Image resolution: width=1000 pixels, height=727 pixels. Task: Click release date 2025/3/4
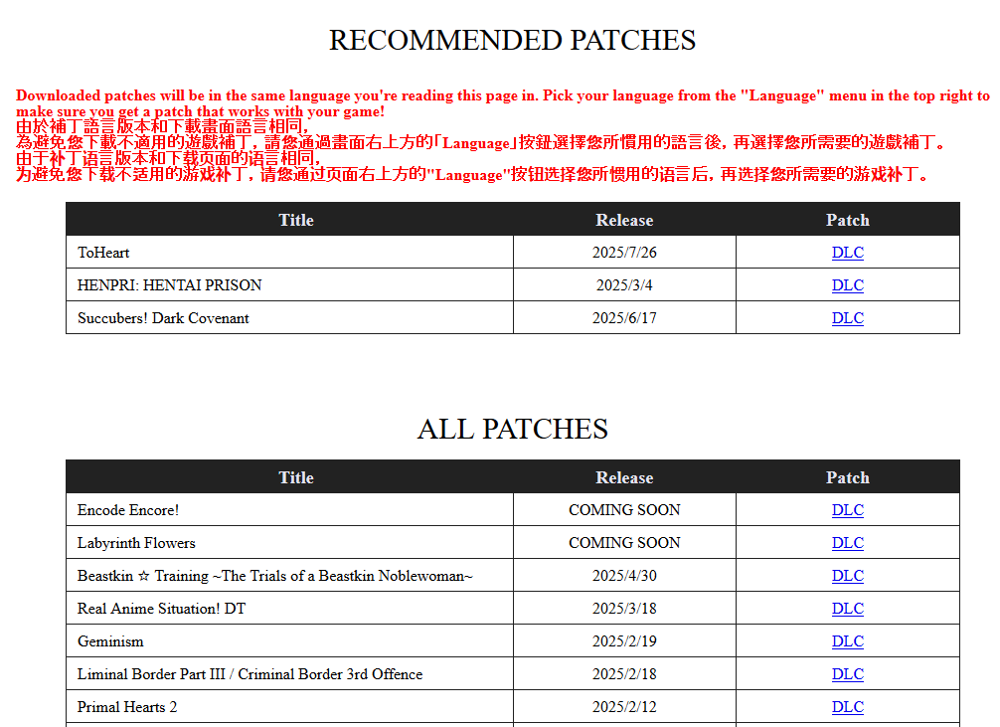(624, 285)
